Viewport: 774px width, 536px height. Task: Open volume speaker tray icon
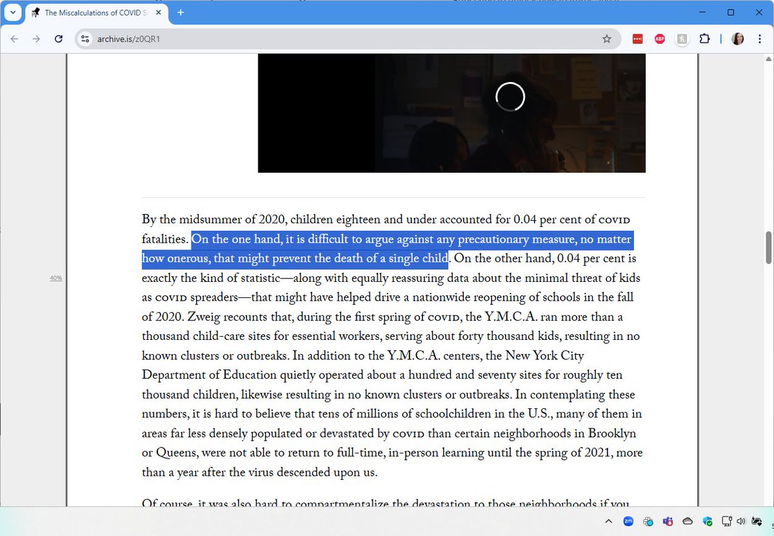click(740, 521)
